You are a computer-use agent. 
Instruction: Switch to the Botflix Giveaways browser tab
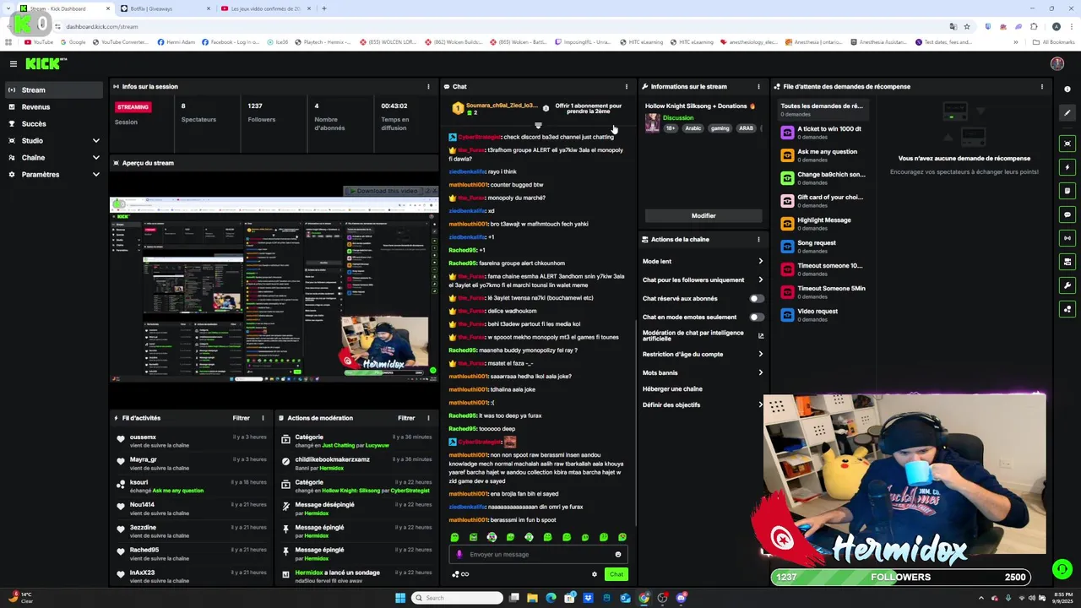[163, 8]
